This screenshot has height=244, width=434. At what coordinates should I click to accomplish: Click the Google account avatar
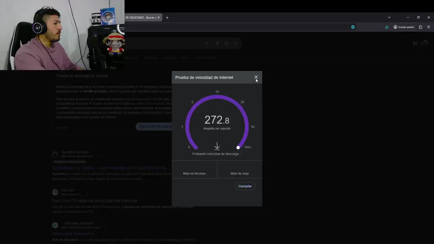point(425,43)
